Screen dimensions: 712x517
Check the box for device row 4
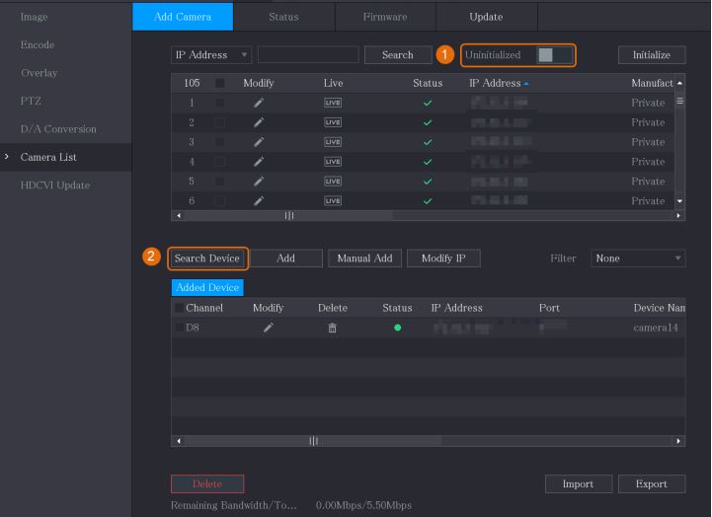click(220, 162)
